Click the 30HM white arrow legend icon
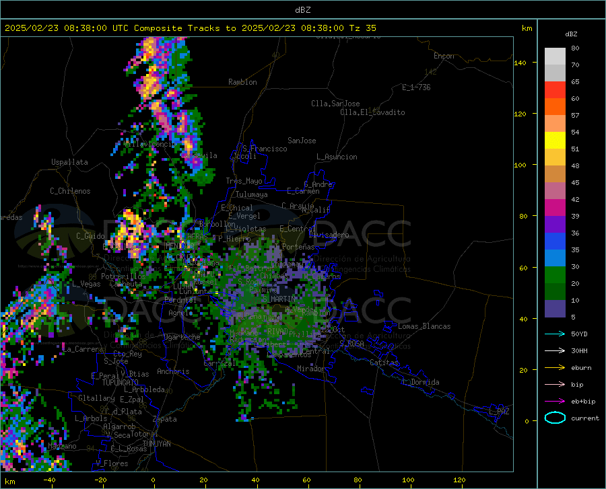 tap(555, 351)
